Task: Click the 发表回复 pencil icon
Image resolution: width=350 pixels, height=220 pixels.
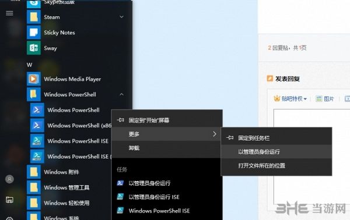Action: tap(270, 79)
